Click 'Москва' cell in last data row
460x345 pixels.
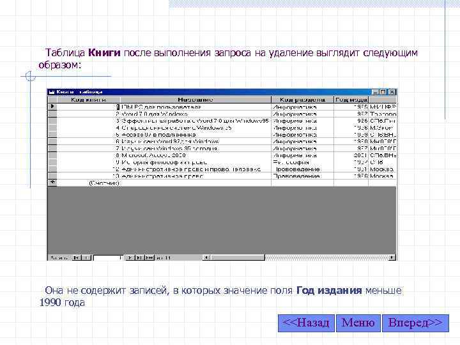(383, 176)
